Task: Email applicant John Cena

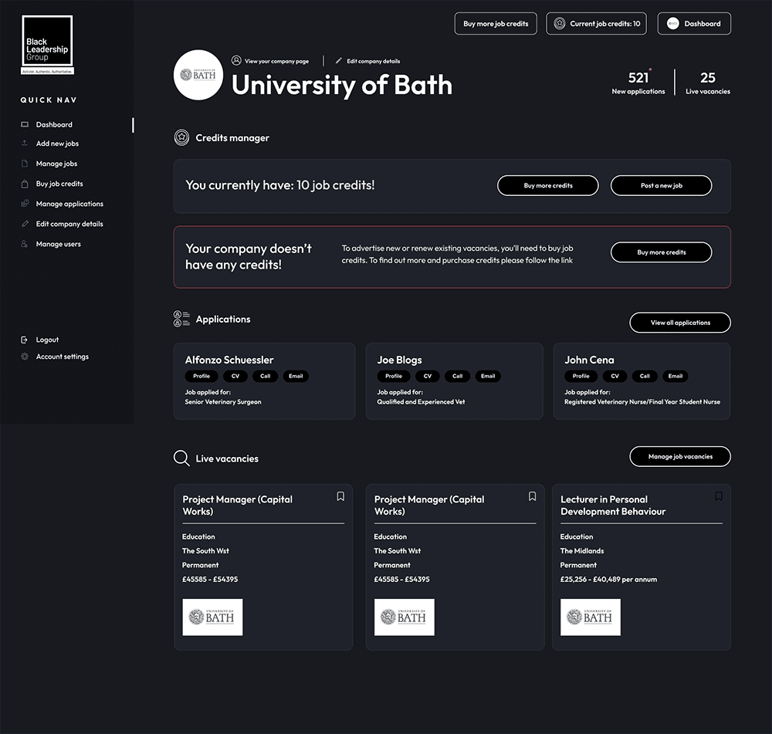Action: 675,377
